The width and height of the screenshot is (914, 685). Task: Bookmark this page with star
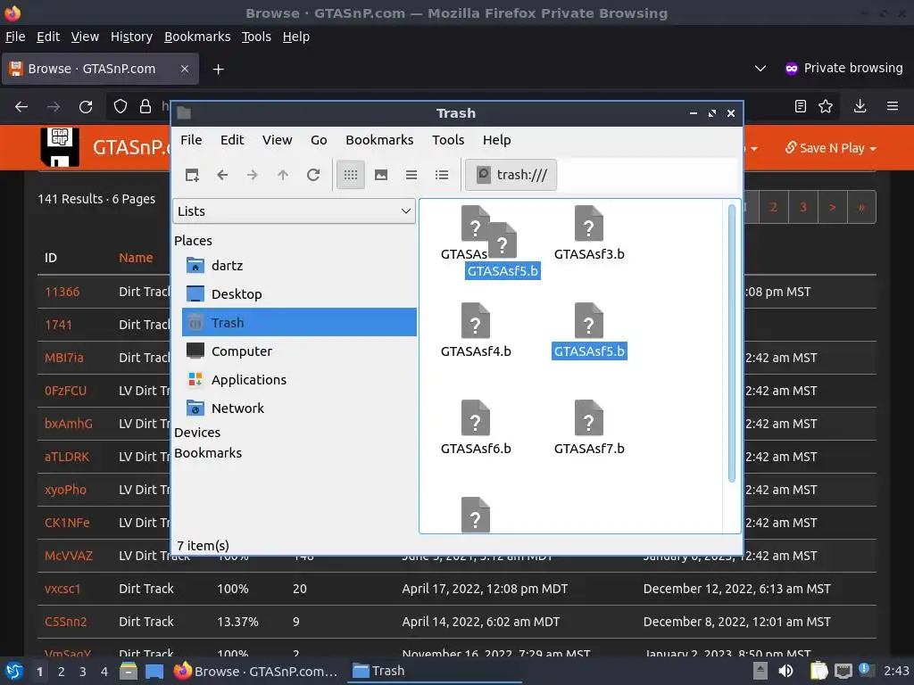826,106
